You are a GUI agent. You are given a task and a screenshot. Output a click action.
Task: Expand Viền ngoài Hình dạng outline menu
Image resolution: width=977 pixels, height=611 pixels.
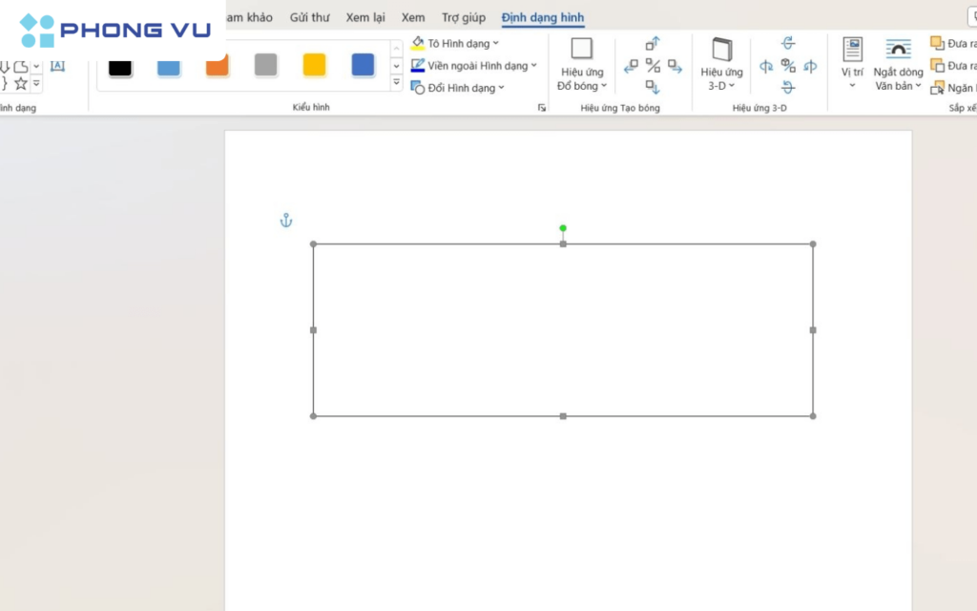[533, 66]
